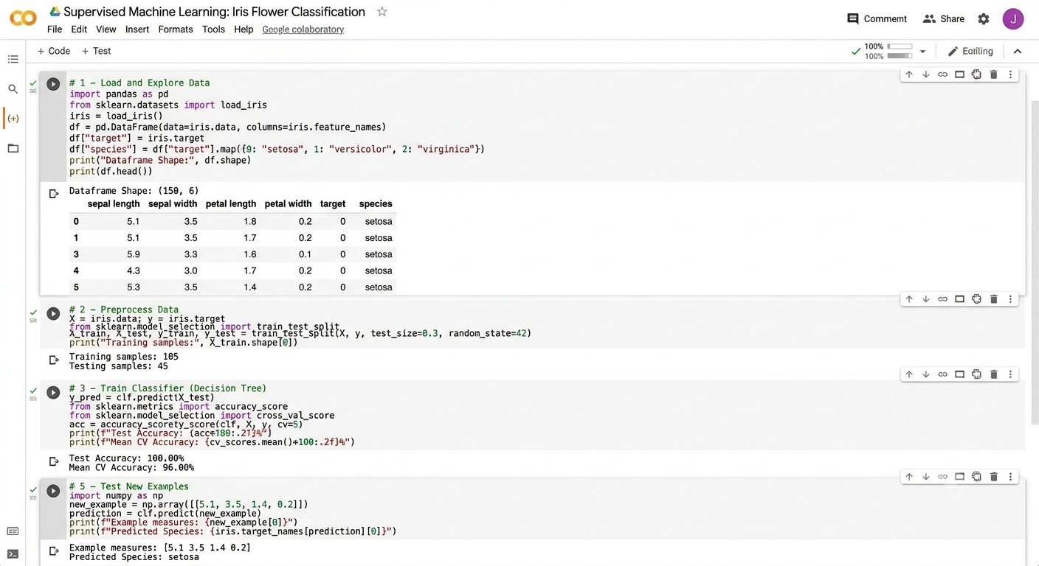The width and height of the screenshot is (1039, 566).
Task: Delete the Preprocess Data cell
Action: click(x=994, y=299)
